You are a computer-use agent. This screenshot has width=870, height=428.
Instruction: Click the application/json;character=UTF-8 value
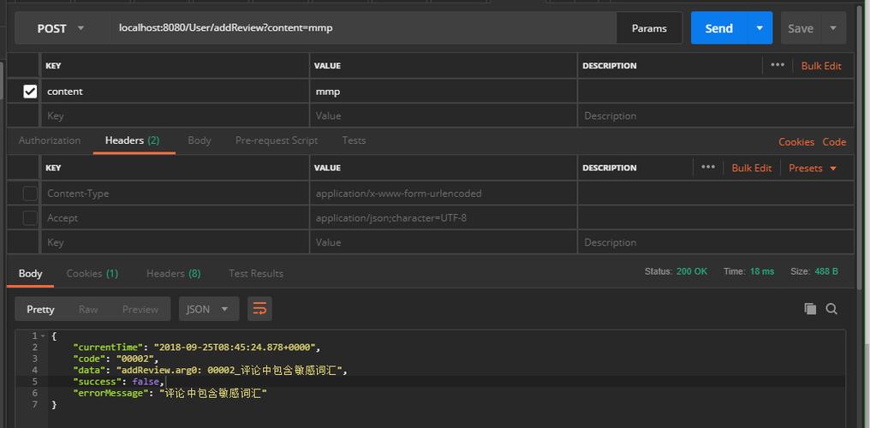[x=391, y=218]
